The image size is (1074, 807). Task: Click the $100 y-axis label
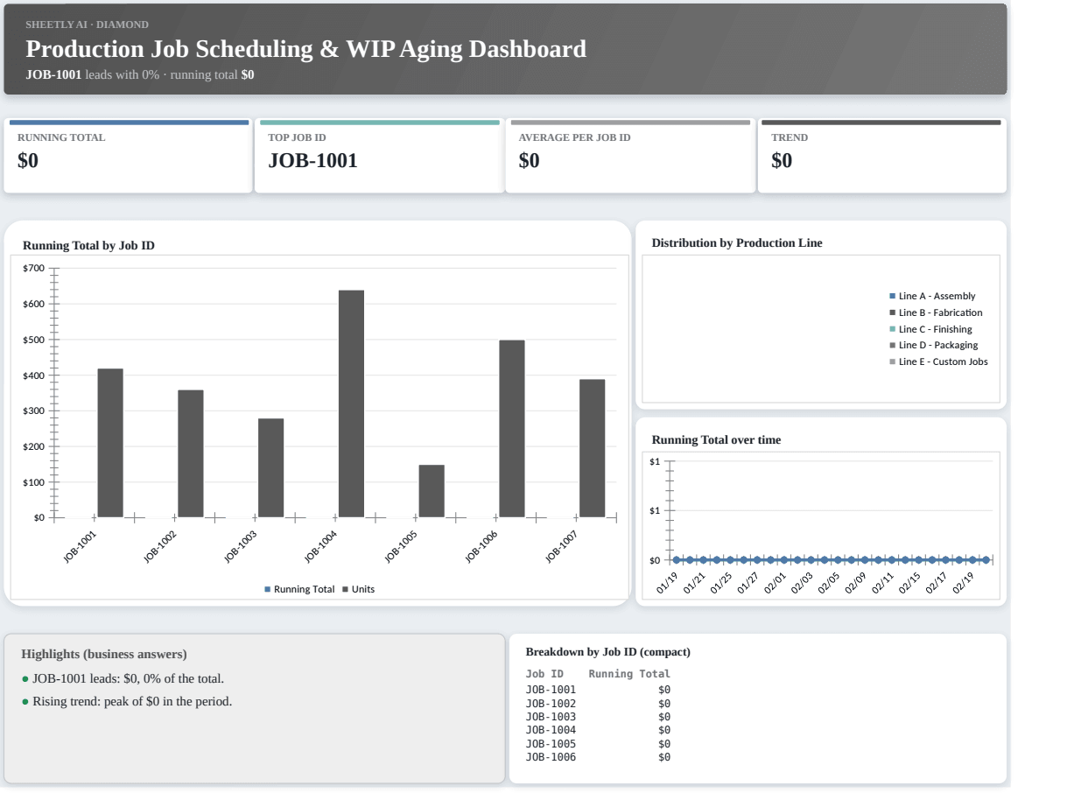click(33, 482)
